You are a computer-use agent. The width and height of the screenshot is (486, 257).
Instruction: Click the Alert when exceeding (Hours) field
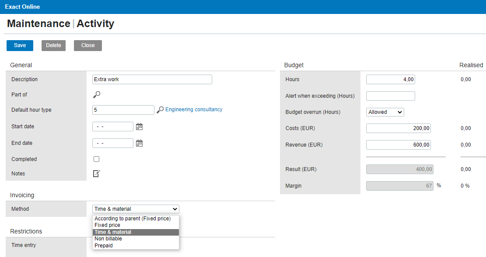391,96
